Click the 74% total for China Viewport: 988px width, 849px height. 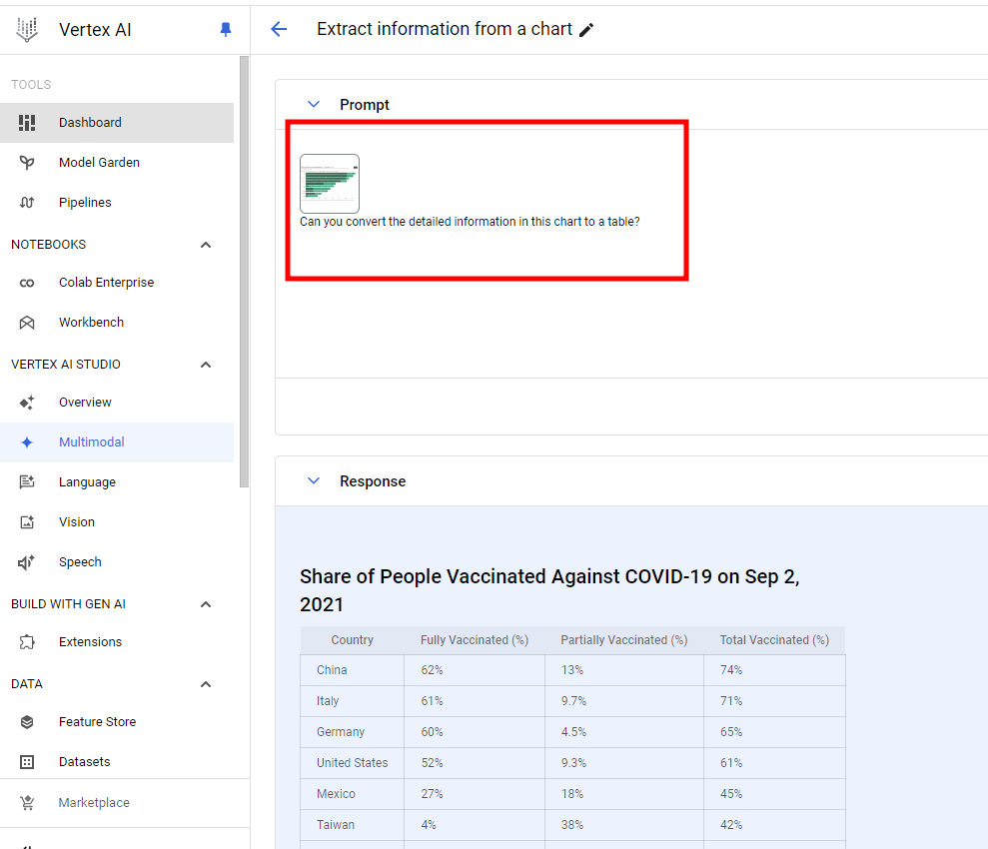(x=774, y=670)
